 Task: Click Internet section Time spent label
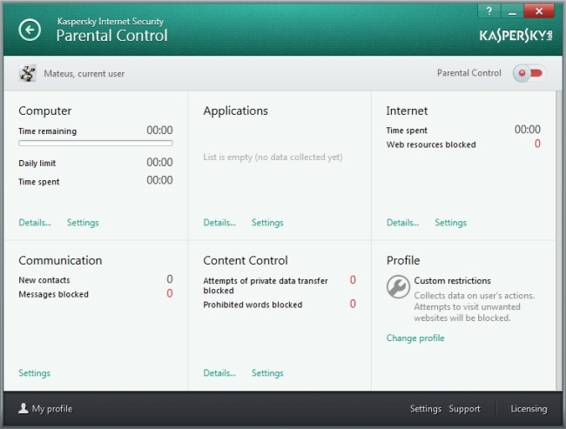(407, 131)
